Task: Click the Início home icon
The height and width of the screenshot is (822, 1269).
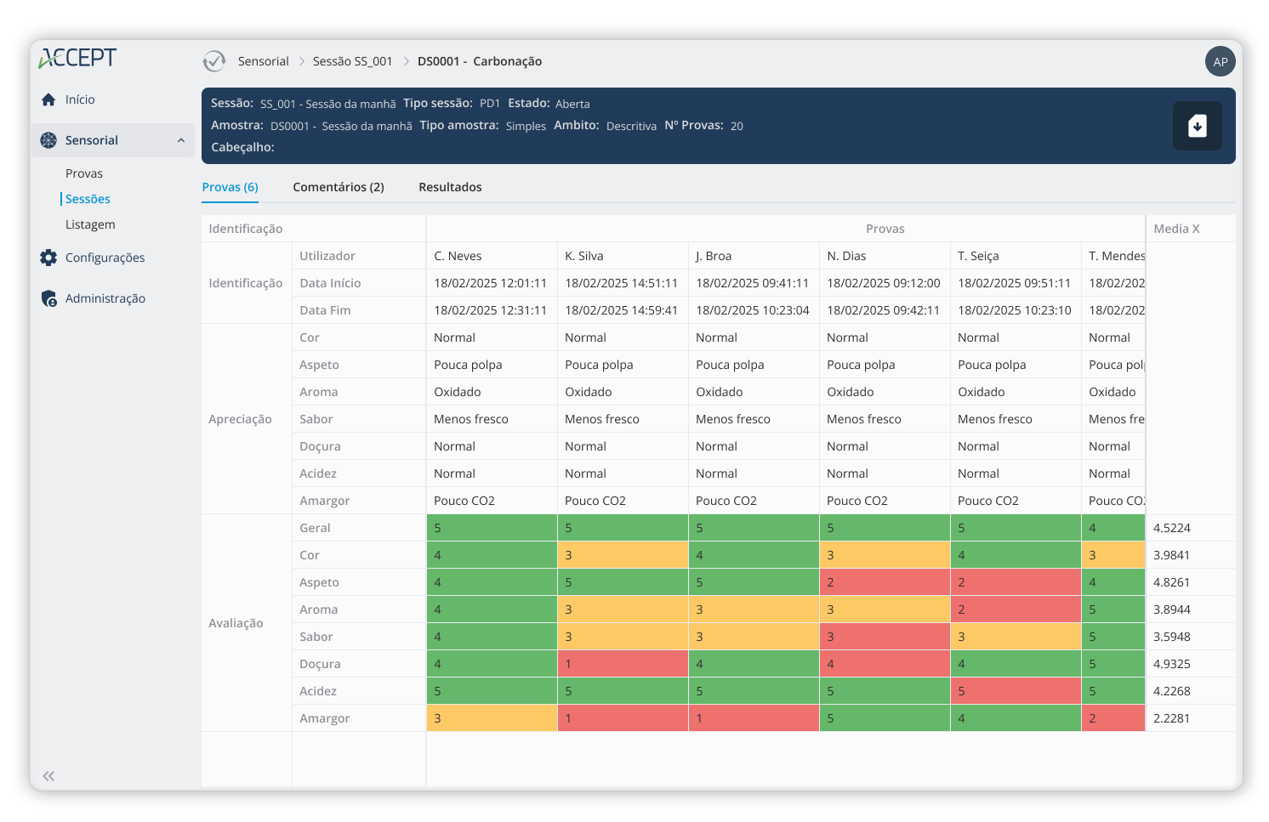Action: (48, 99)
